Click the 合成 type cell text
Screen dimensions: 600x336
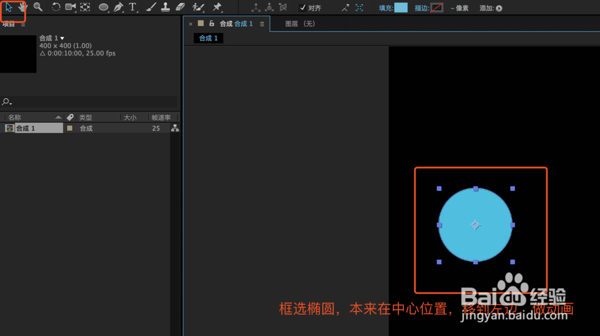(86, 128)
